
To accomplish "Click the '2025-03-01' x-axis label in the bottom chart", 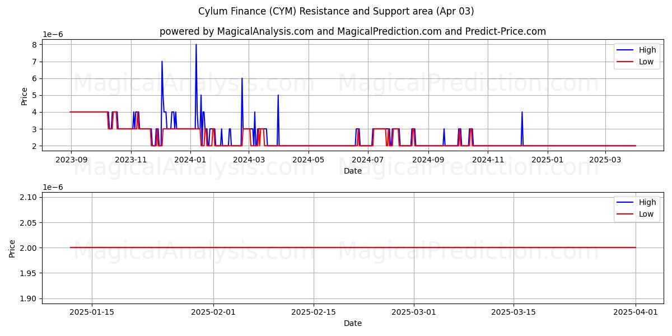I will [x=414, y=312].
